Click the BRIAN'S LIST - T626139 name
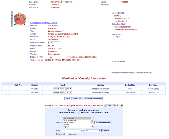This screenshot has width=169, height=139. pos(62,2)
